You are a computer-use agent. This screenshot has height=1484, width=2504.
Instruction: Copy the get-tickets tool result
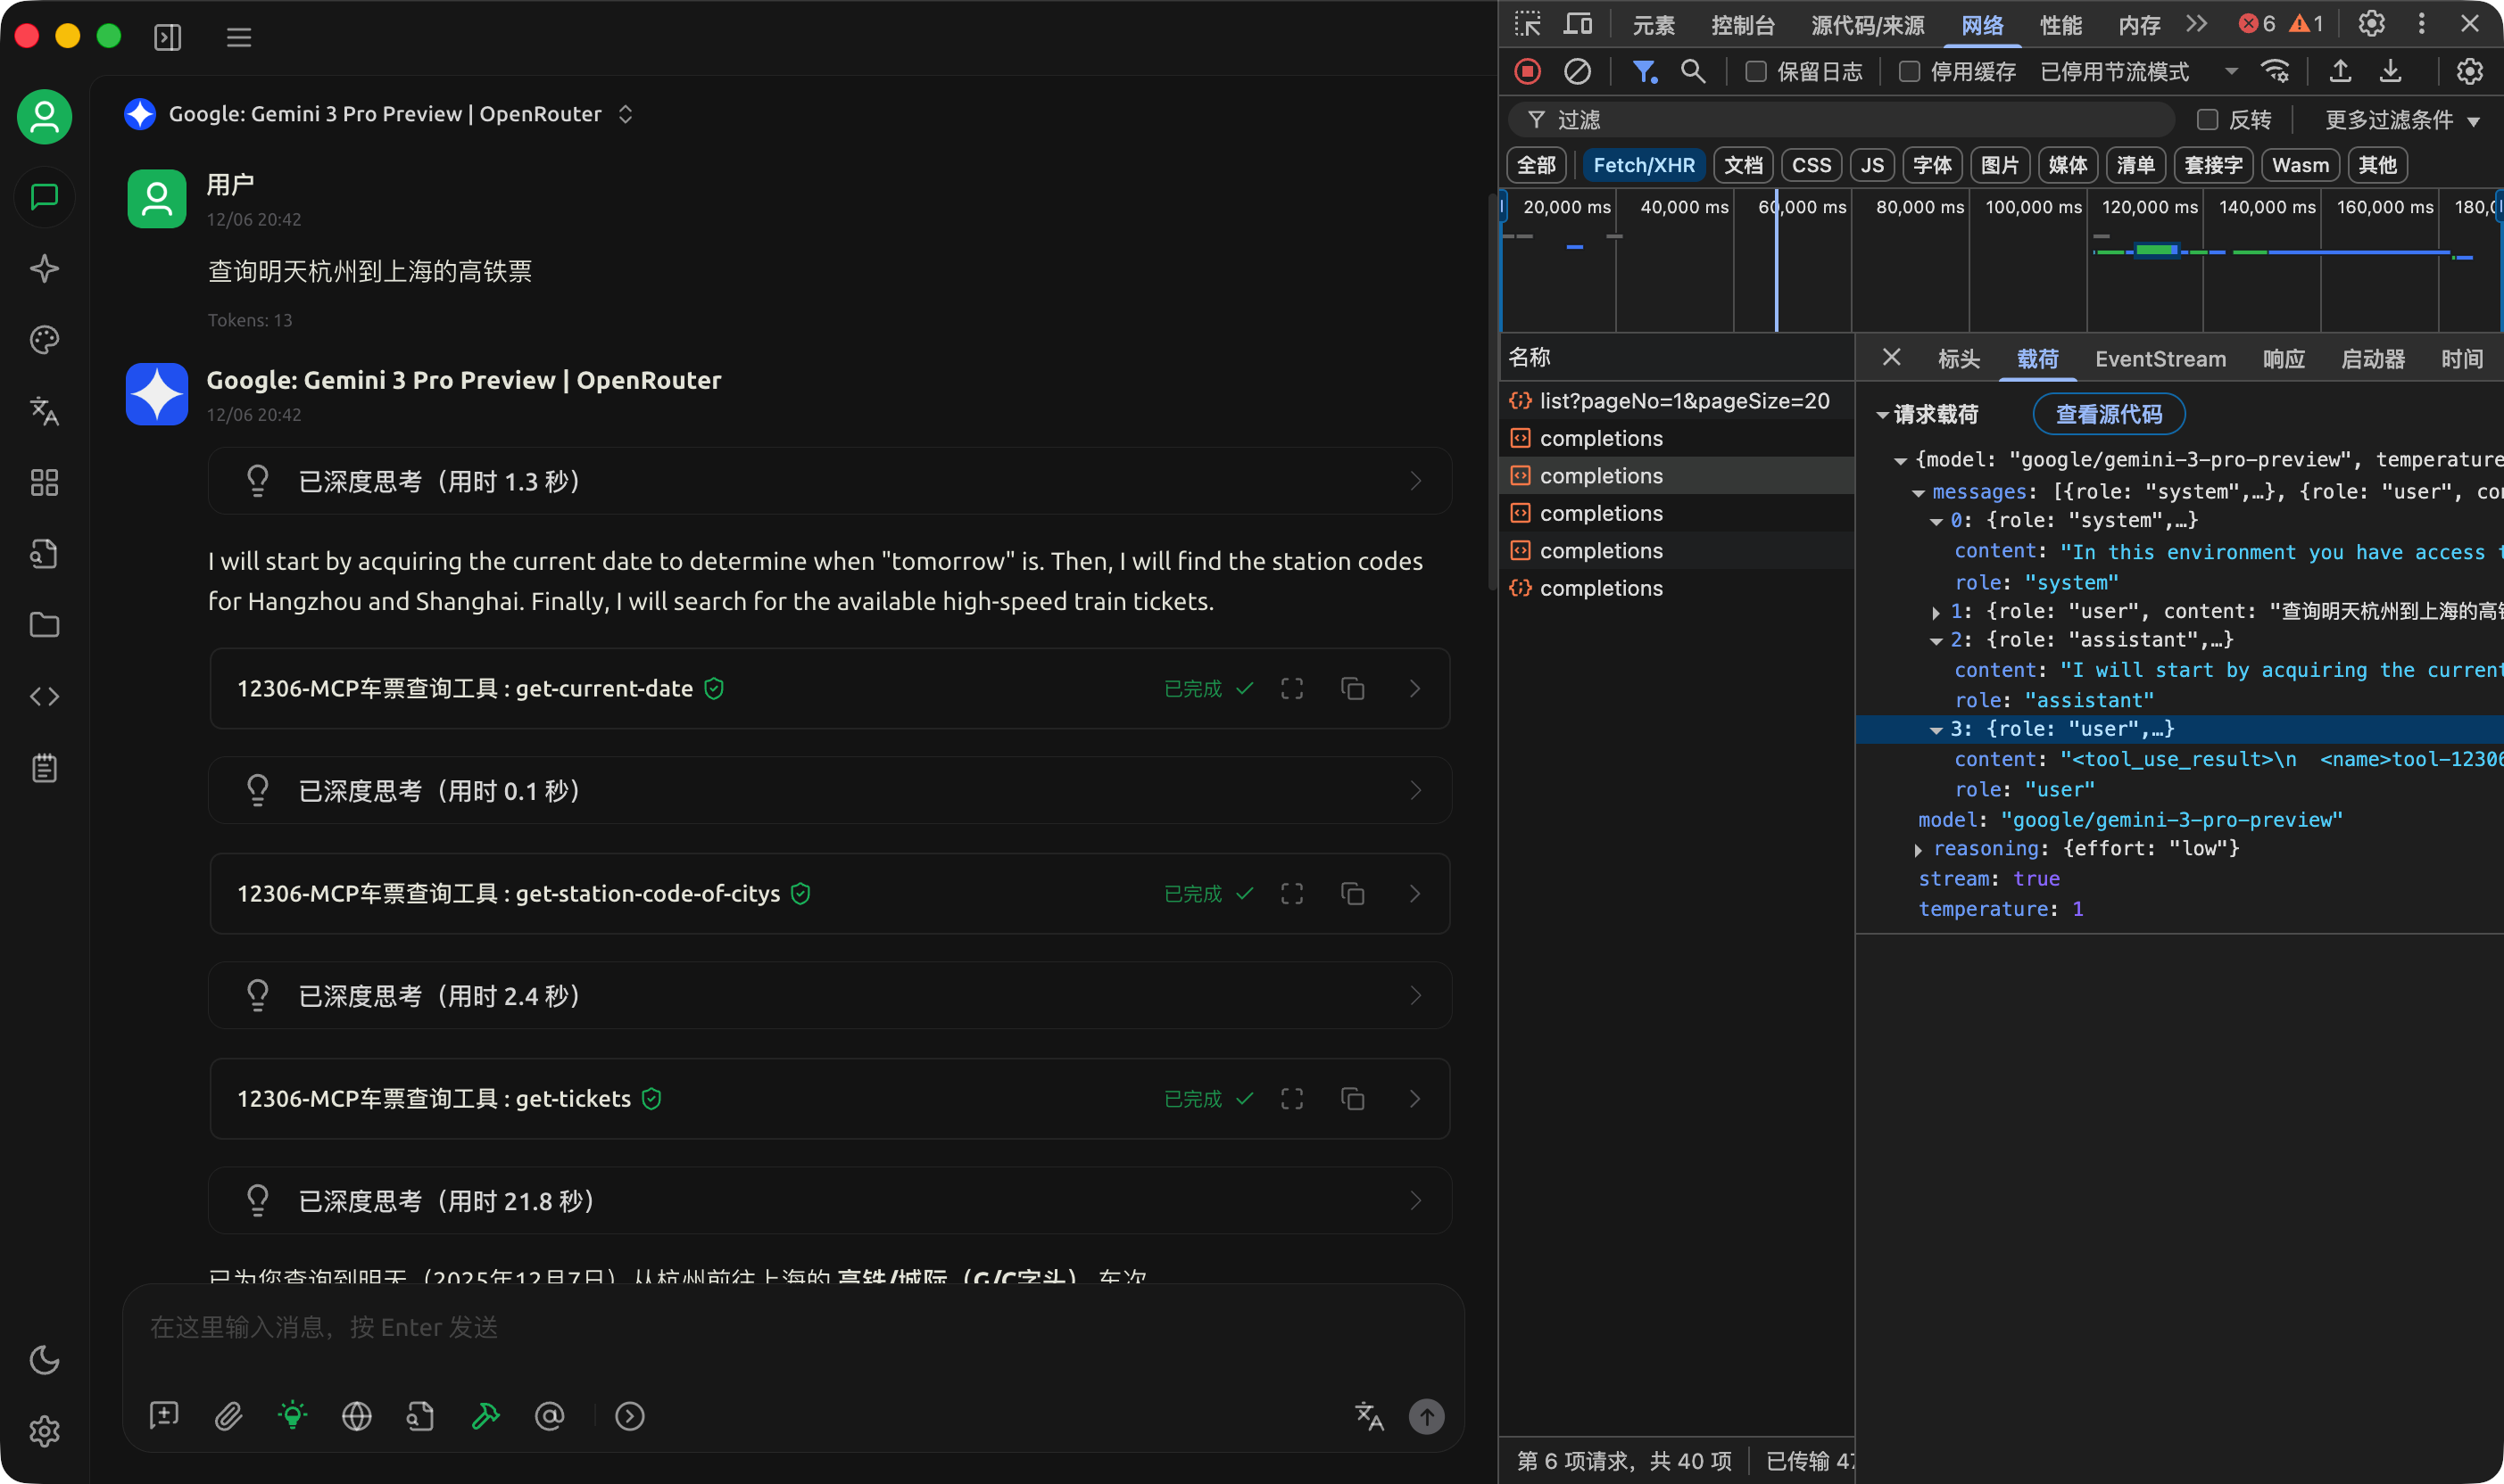point(1353,1099)
